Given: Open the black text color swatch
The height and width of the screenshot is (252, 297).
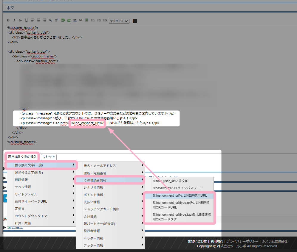Looking at the screenshot, I should (x=135, y=21).
